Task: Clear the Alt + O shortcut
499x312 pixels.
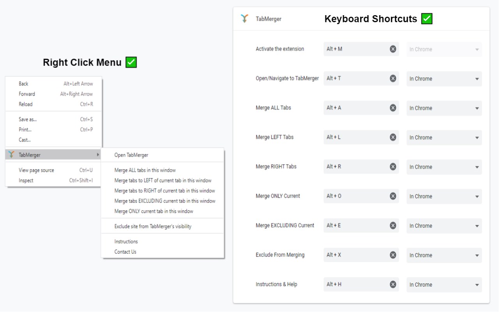Action: [x=393, y=196]
